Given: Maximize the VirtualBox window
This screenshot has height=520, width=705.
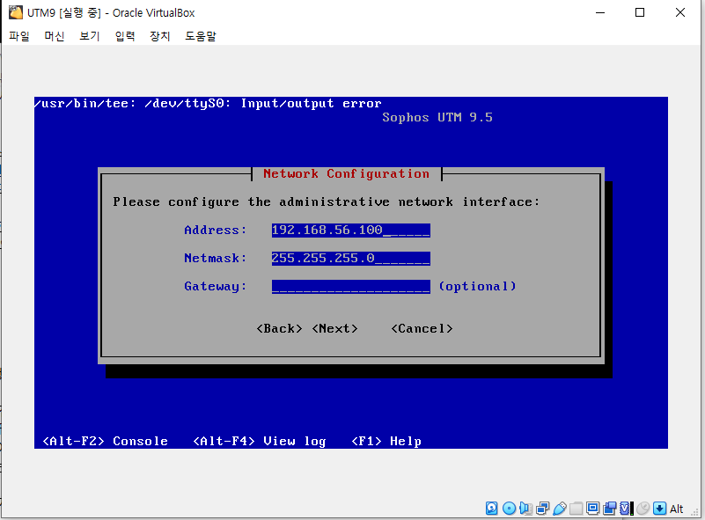Looking at the screenshot, I should point(640,12).
